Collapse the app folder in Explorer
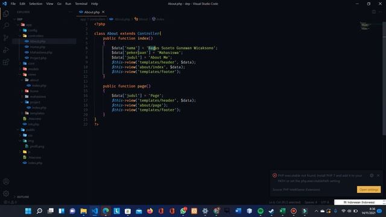386x217 pixels. point(29,25)
